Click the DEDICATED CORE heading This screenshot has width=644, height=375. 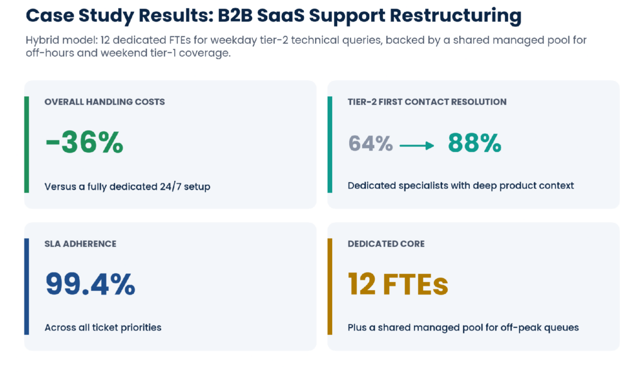tap(386, 244)
